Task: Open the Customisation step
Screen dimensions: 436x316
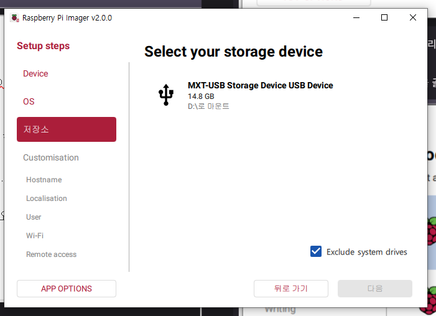Action: coord(51,157)
